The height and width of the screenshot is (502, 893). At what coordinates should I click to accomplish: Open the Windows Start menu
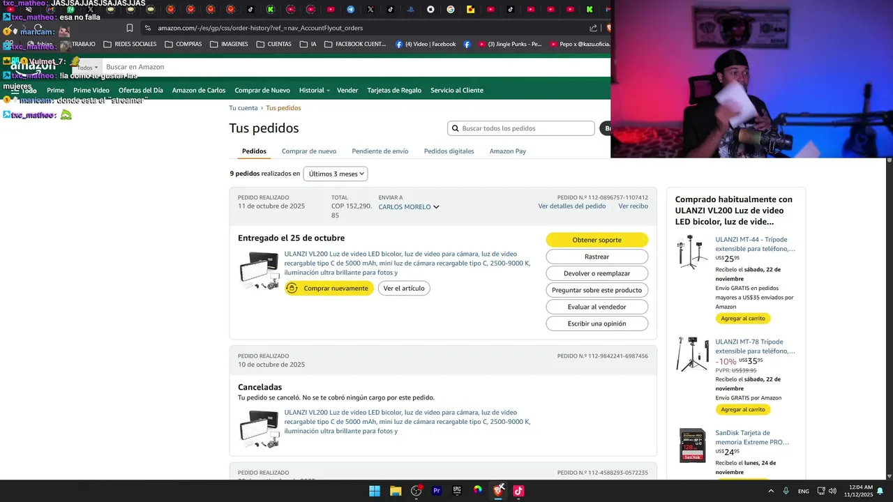pyautogui.click(x=375, y=491)
